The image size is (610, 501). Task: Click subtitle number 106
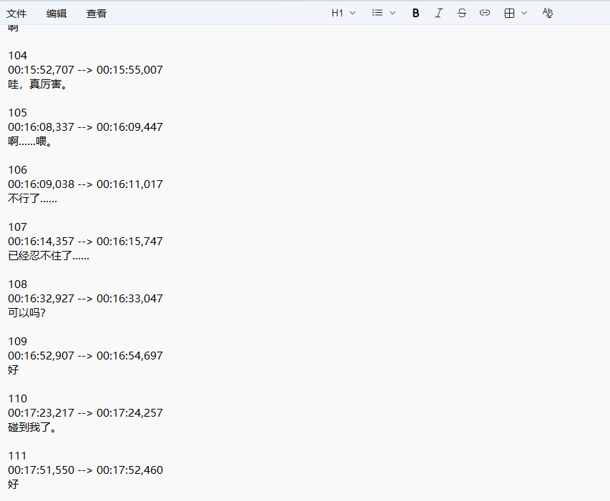[x=17, y=170]
